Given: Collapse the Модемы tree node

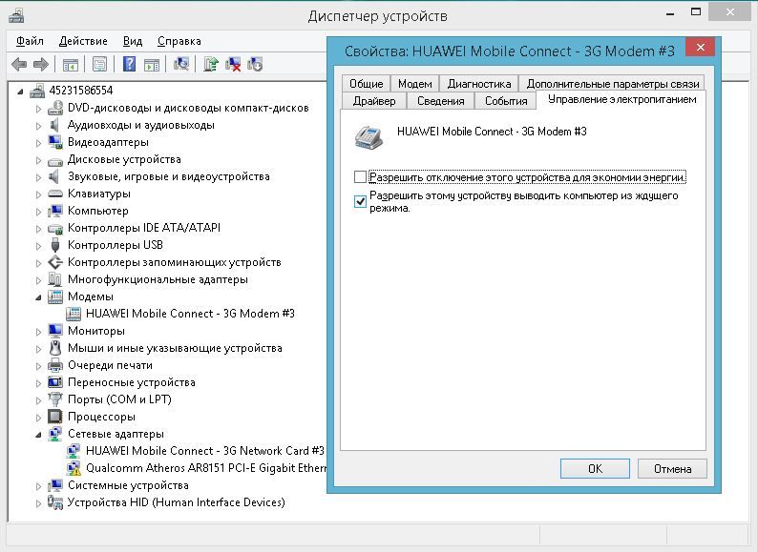Looking at the screenshot, I should 39,296.
